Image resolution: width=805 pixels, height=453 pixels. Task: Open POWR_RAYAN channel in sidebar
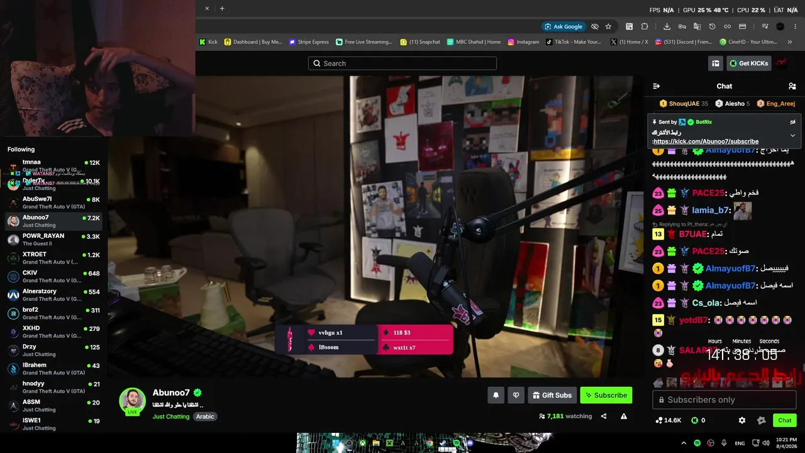click(53, 239)
